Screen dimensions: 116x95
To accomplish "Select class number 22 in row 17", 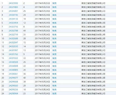I will point(24,66).
